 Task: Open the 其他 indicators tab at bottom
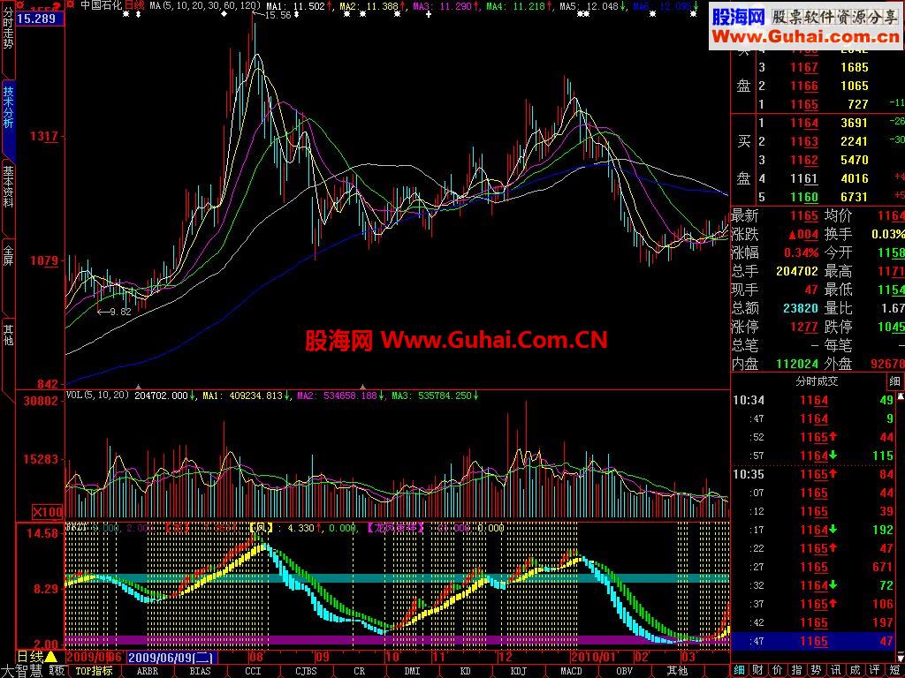coord(678,671)
